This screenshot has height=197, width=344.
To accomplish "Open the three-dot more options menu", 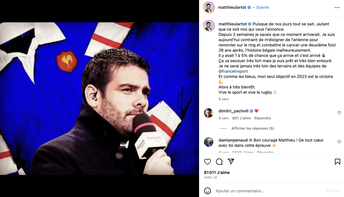I will point(337,8).
